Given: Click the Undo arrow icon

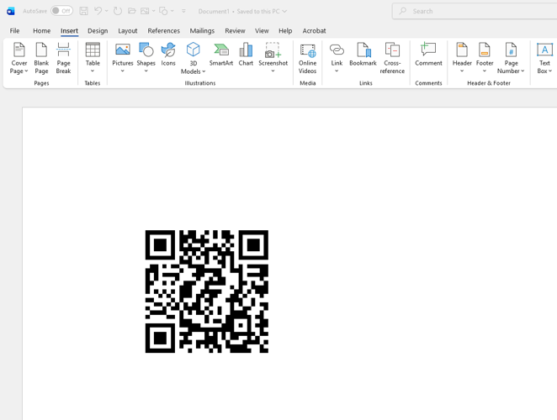Looking at the screenshot, I should tap(98, 11).
